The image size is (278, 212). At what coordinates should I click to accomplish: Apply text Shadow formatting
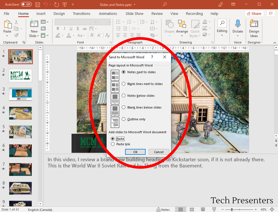78,29
